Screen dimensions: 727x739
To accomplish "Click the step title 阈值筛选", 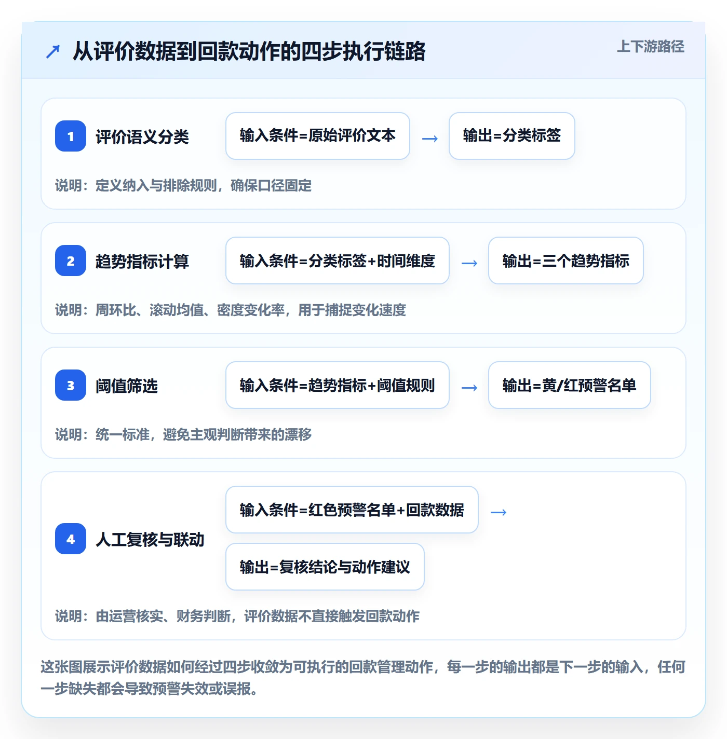I will pyautogui.click(x=127, y=386).
